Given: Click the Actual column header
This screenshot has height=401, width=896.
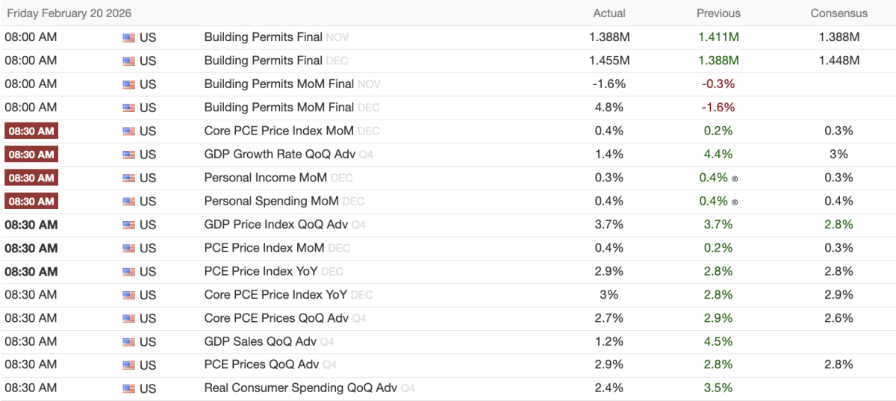Looking at the screenshot, I should click(x=609, y=13).
